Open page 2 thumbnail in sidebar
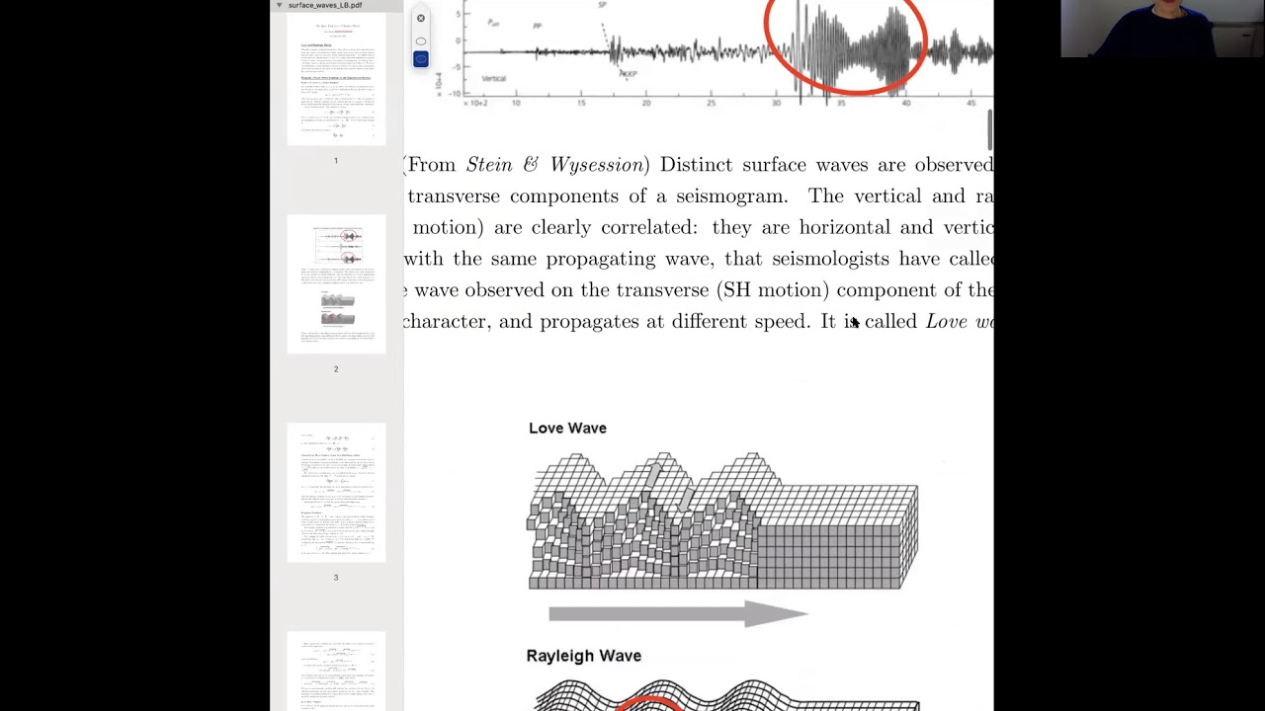This screenshot has width=1265, height=711. click(x=336, y=285)
